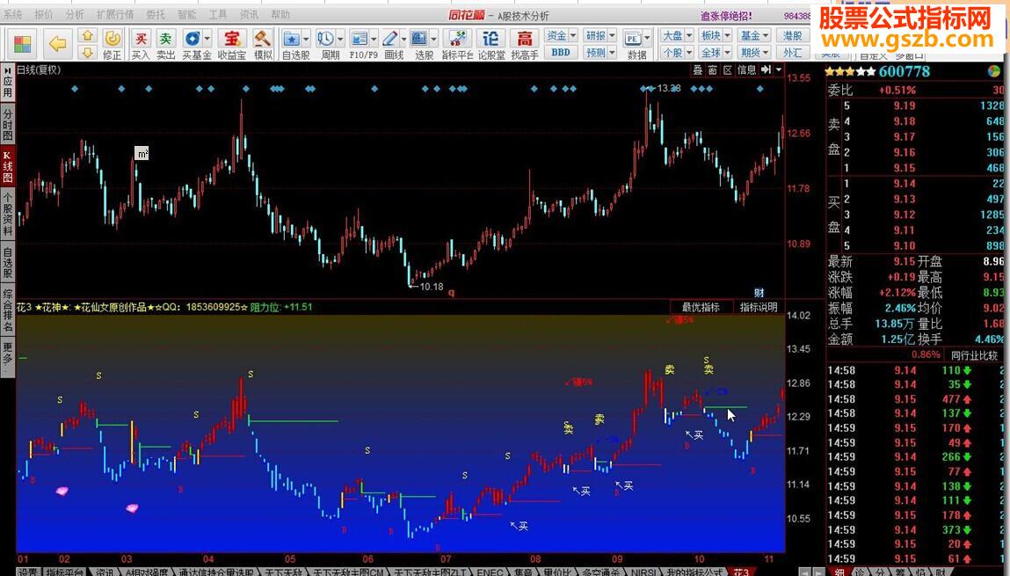Open the 帮助 menu
This screenshot has height=576, width=1010.
pyautogui.click(x=280, y=14)
